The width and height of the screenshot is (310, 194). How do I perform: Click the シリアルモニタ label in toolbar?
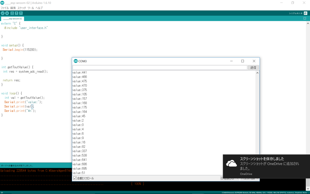[295, 13]
